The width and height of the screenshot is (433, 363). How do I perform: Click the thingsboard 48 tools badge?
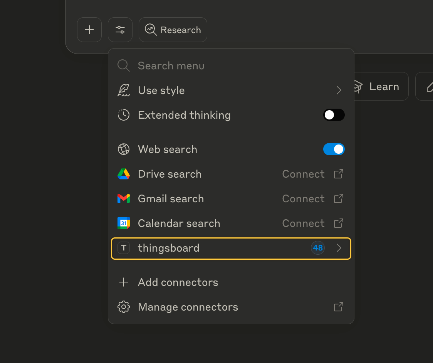pyautogui.click(x=318, y=248)
